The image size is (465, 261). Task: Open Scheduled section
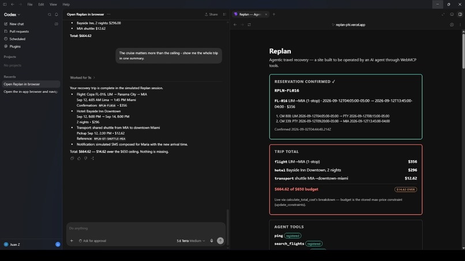pyautogui.click(x=17, y=39)
